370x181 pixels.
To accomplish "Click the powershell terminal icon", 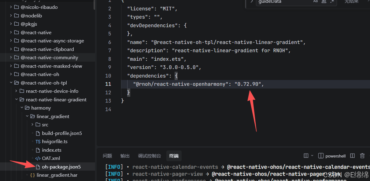I will (321, 156).
